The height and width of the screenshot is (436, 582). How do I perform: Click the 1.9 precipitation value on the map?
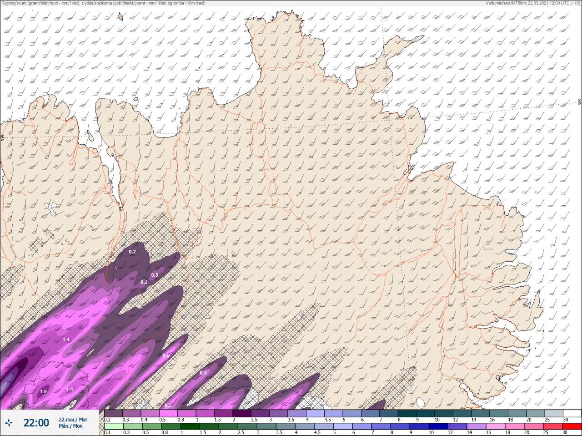click(43, 391)
